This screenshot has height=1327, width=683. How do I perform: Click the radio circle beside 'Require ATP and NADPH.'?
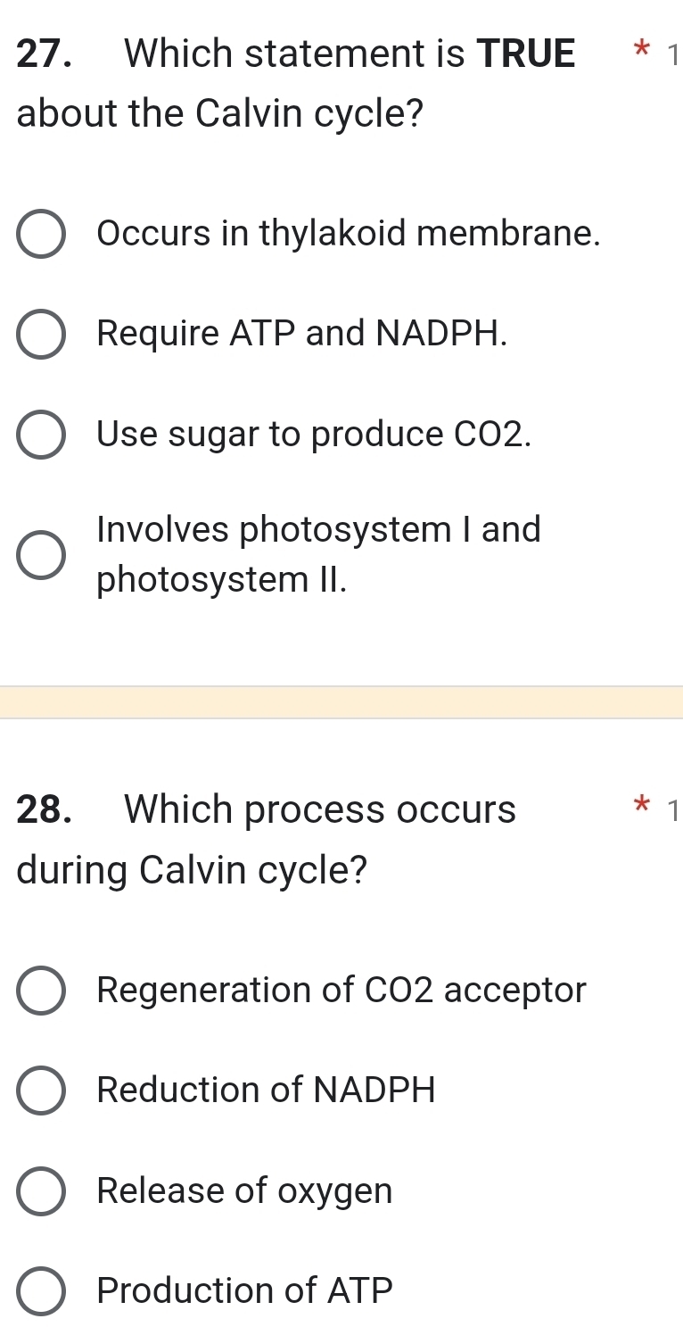[41, 334]
